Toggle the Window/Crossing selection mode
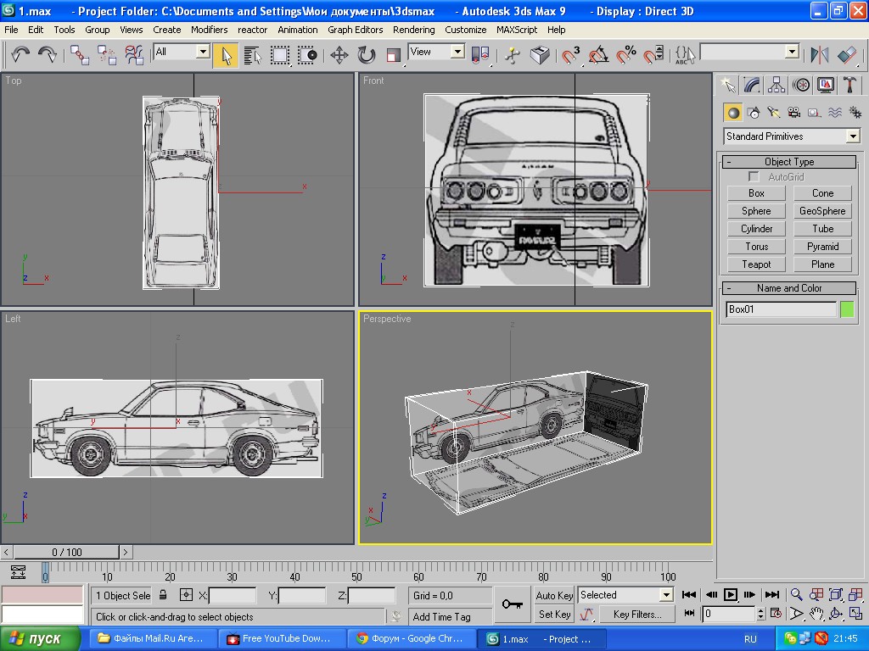869x651 pixels. coord(307,55)
